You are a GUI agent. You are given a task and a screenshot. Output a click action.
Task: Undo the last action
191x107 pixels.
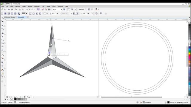point(27,9)
